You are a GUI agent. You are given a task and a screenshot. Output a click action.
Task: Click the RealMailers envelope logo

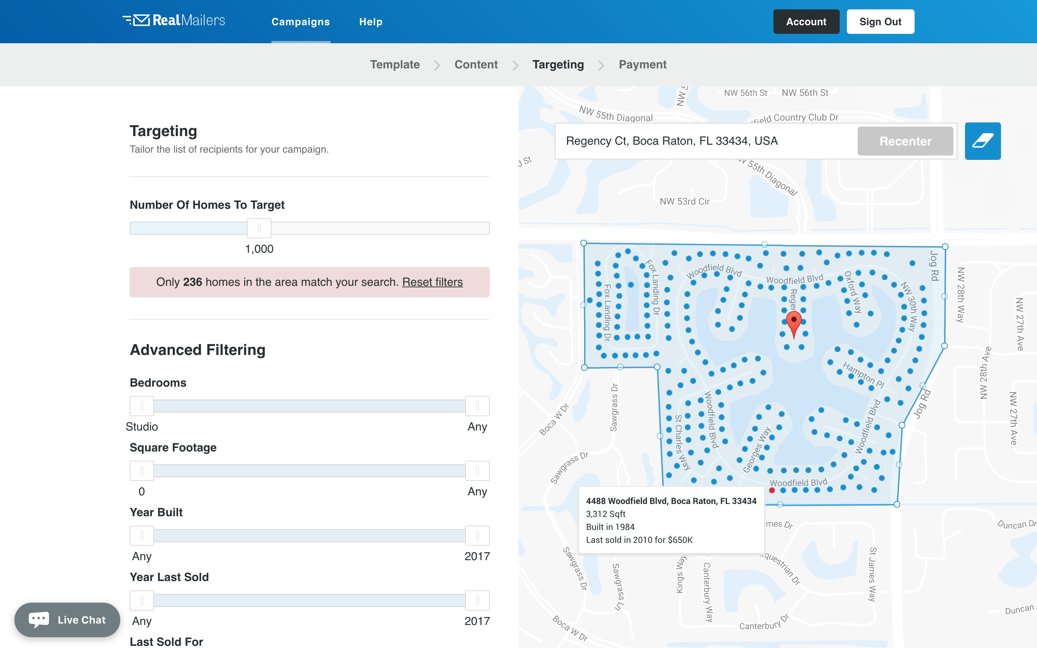point(141,20)
